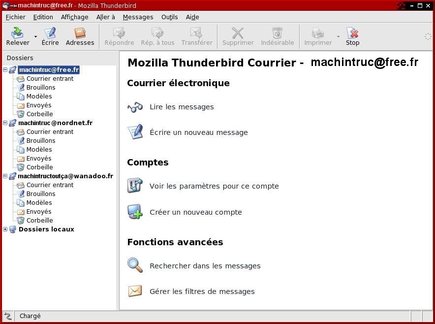Open Courrier entrant under free.fr
Screen dimensions: 435x324
tap(50, 79)
